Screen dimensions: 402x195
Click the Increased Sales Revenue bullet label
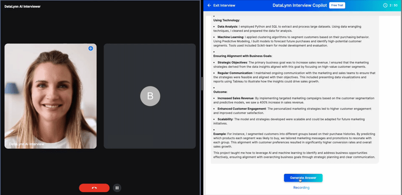(236, 98)
